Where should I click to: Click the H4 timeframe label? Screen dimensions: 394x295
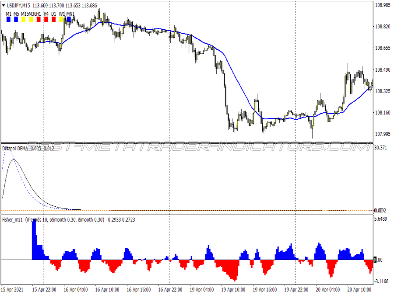[46, 14]
